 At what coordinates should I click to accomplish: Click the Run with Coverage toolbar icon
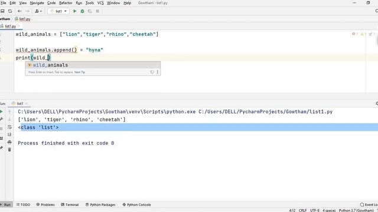coord(90,11)
